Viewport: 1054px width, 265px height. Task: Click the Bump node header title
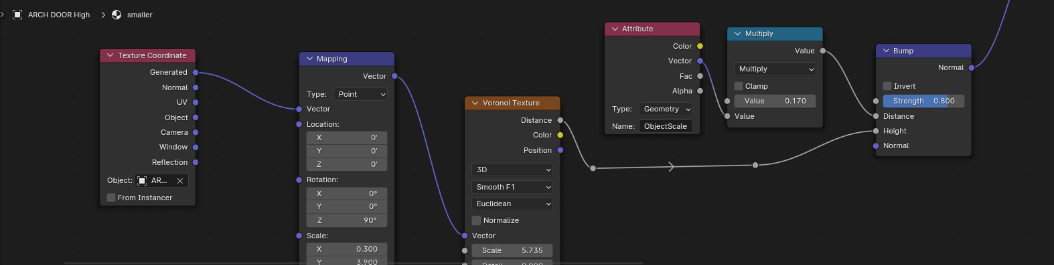903,51
